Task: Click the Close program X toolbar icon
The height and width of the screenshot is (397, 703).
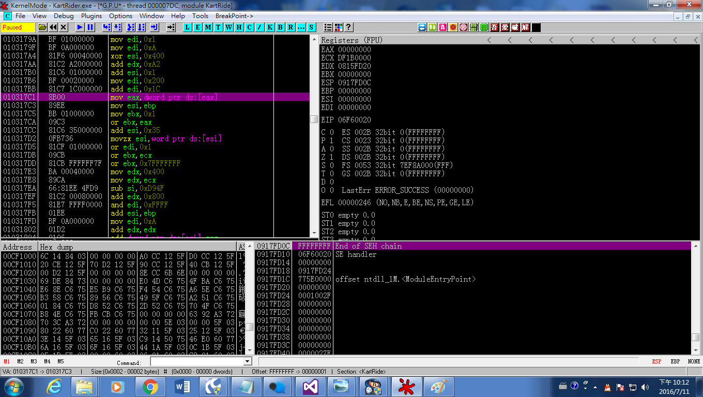Action: click(64, 27)
